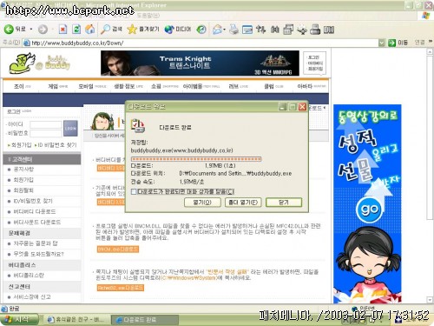Click the 아이디 login input field
This screenshot has height=326, width=434.
click(46, 124)
